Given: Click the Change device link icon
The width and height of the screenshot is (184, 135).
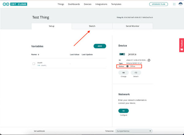Looking at the screenshot, I should (x=123, y=73).
